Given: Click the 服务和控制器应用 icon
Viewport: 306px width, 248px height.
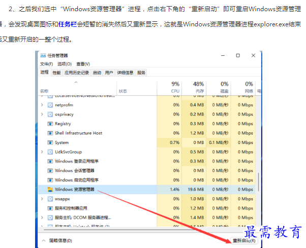Looking at the screenshot, I should (50, 208).
